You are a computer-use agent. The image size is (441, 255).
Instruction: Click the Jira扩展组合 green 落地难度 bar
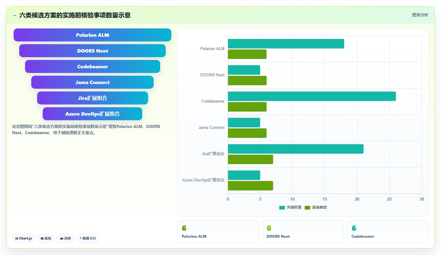coord(250,159)
